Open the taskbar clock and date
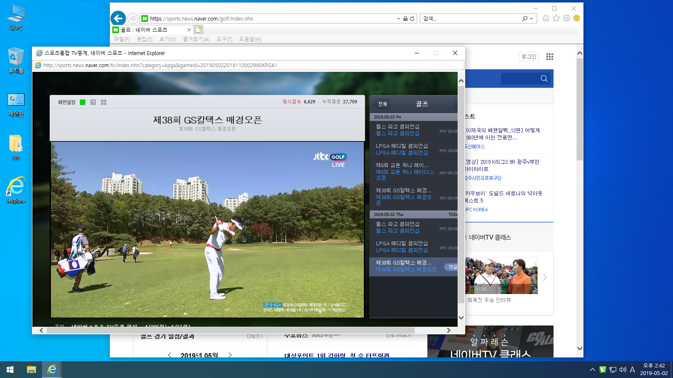This screenshot has width=673, height=378. point(654,370)
